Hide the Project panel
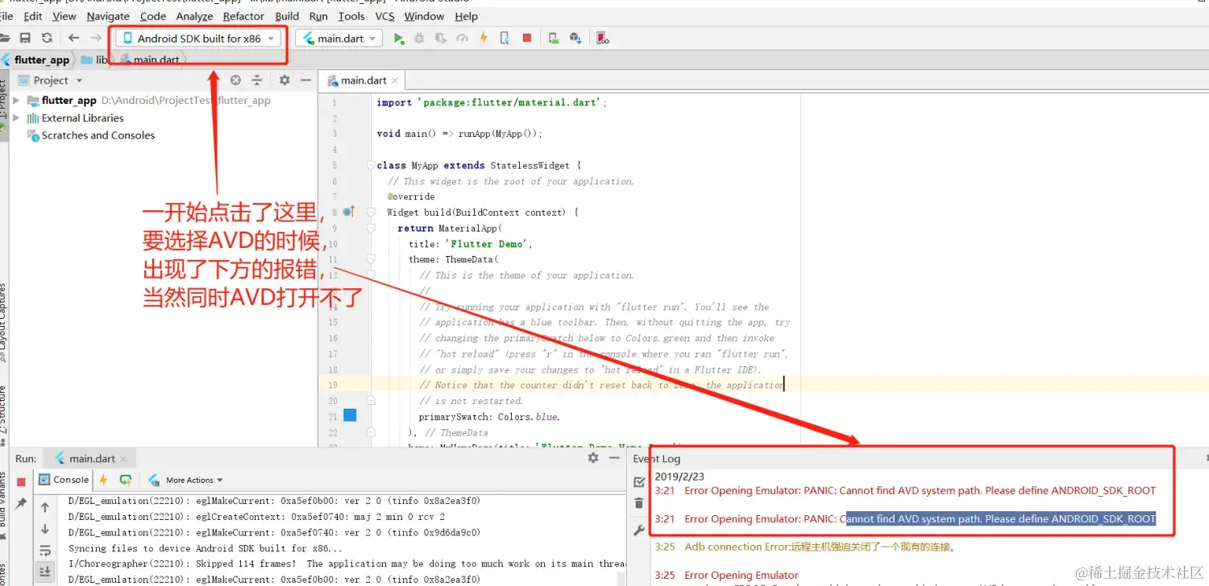 click(x=305, y=80)
